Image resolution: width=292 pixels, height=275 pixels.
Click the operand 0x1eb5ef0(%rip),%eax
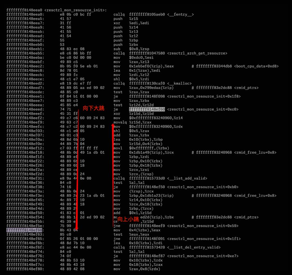click(x=151, y=66)
